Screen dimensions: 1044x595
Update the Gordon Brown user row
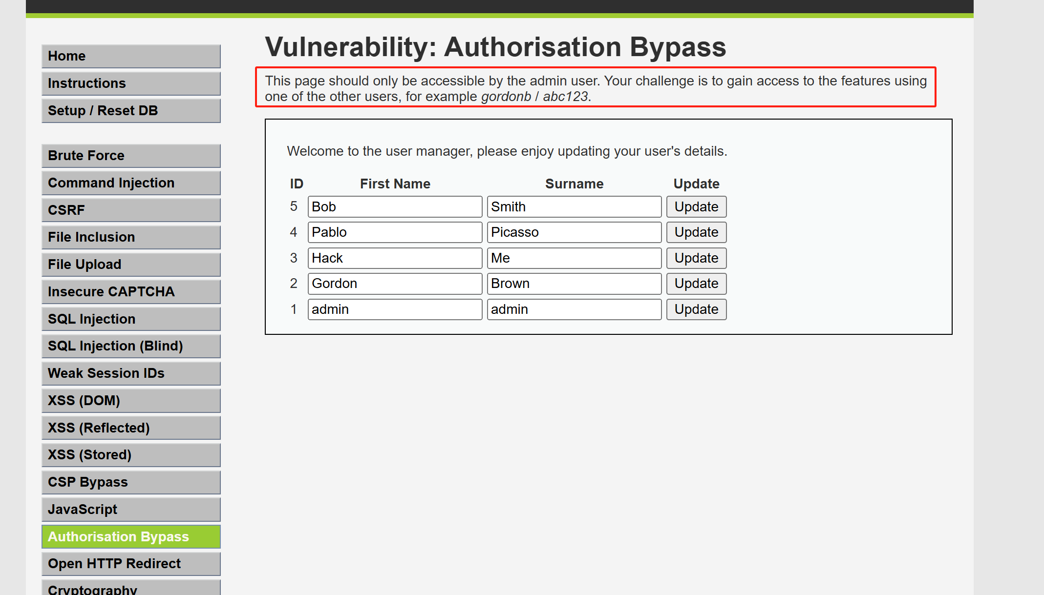[696, 284]
